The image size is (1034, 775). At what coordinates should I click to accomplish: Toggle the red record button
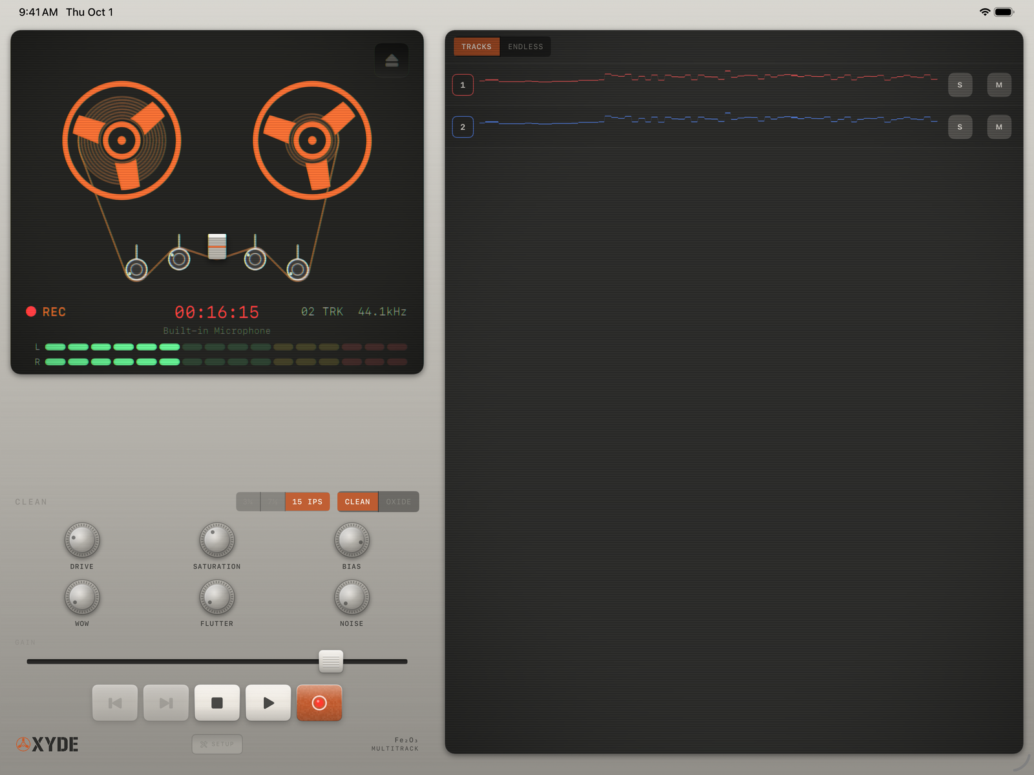click(x=319, y=703)
